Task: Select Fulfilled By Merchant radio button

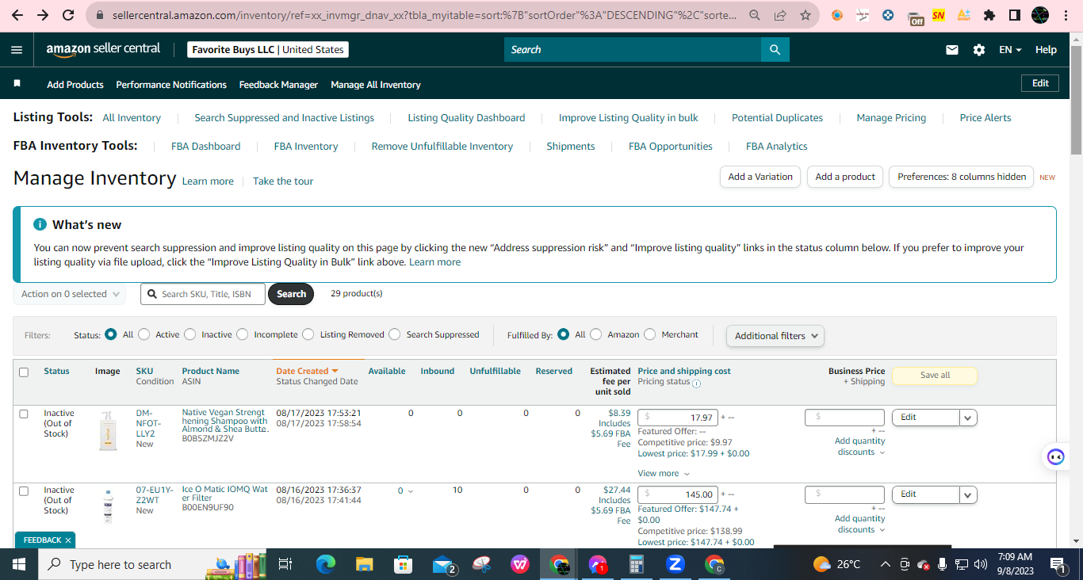Action: 650,334
